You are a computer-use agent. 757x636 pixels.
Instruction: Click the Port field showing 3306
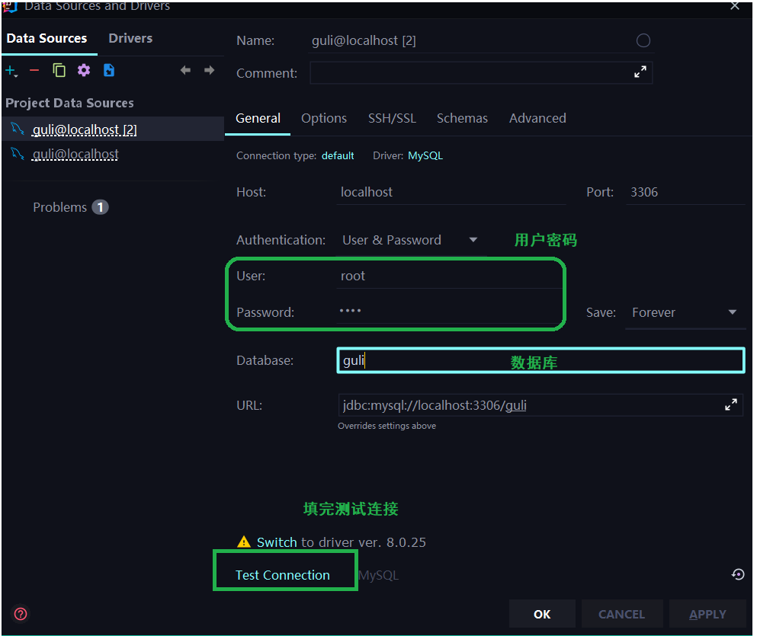click(x=685, y=192)
